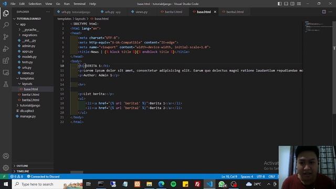Open the Search view in activity bar

pyautogui.click(x=6, y=25)
